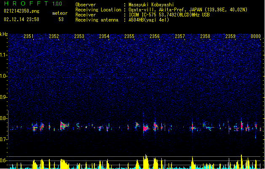
Task: Click the Ogata-vill. Akita-Pref. JAPAN location text
Action: [x=188, y=10]
